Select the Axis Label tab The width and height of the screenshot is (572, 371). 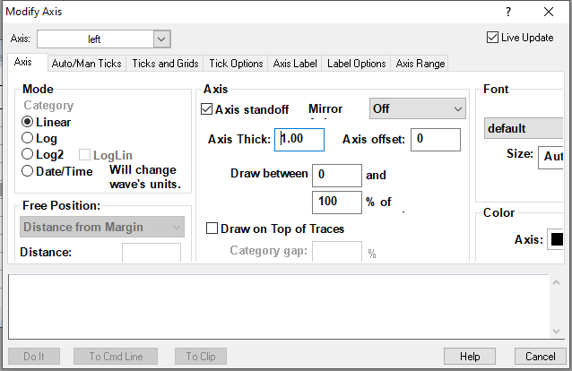pyautogui.click(x=295, y=64)
